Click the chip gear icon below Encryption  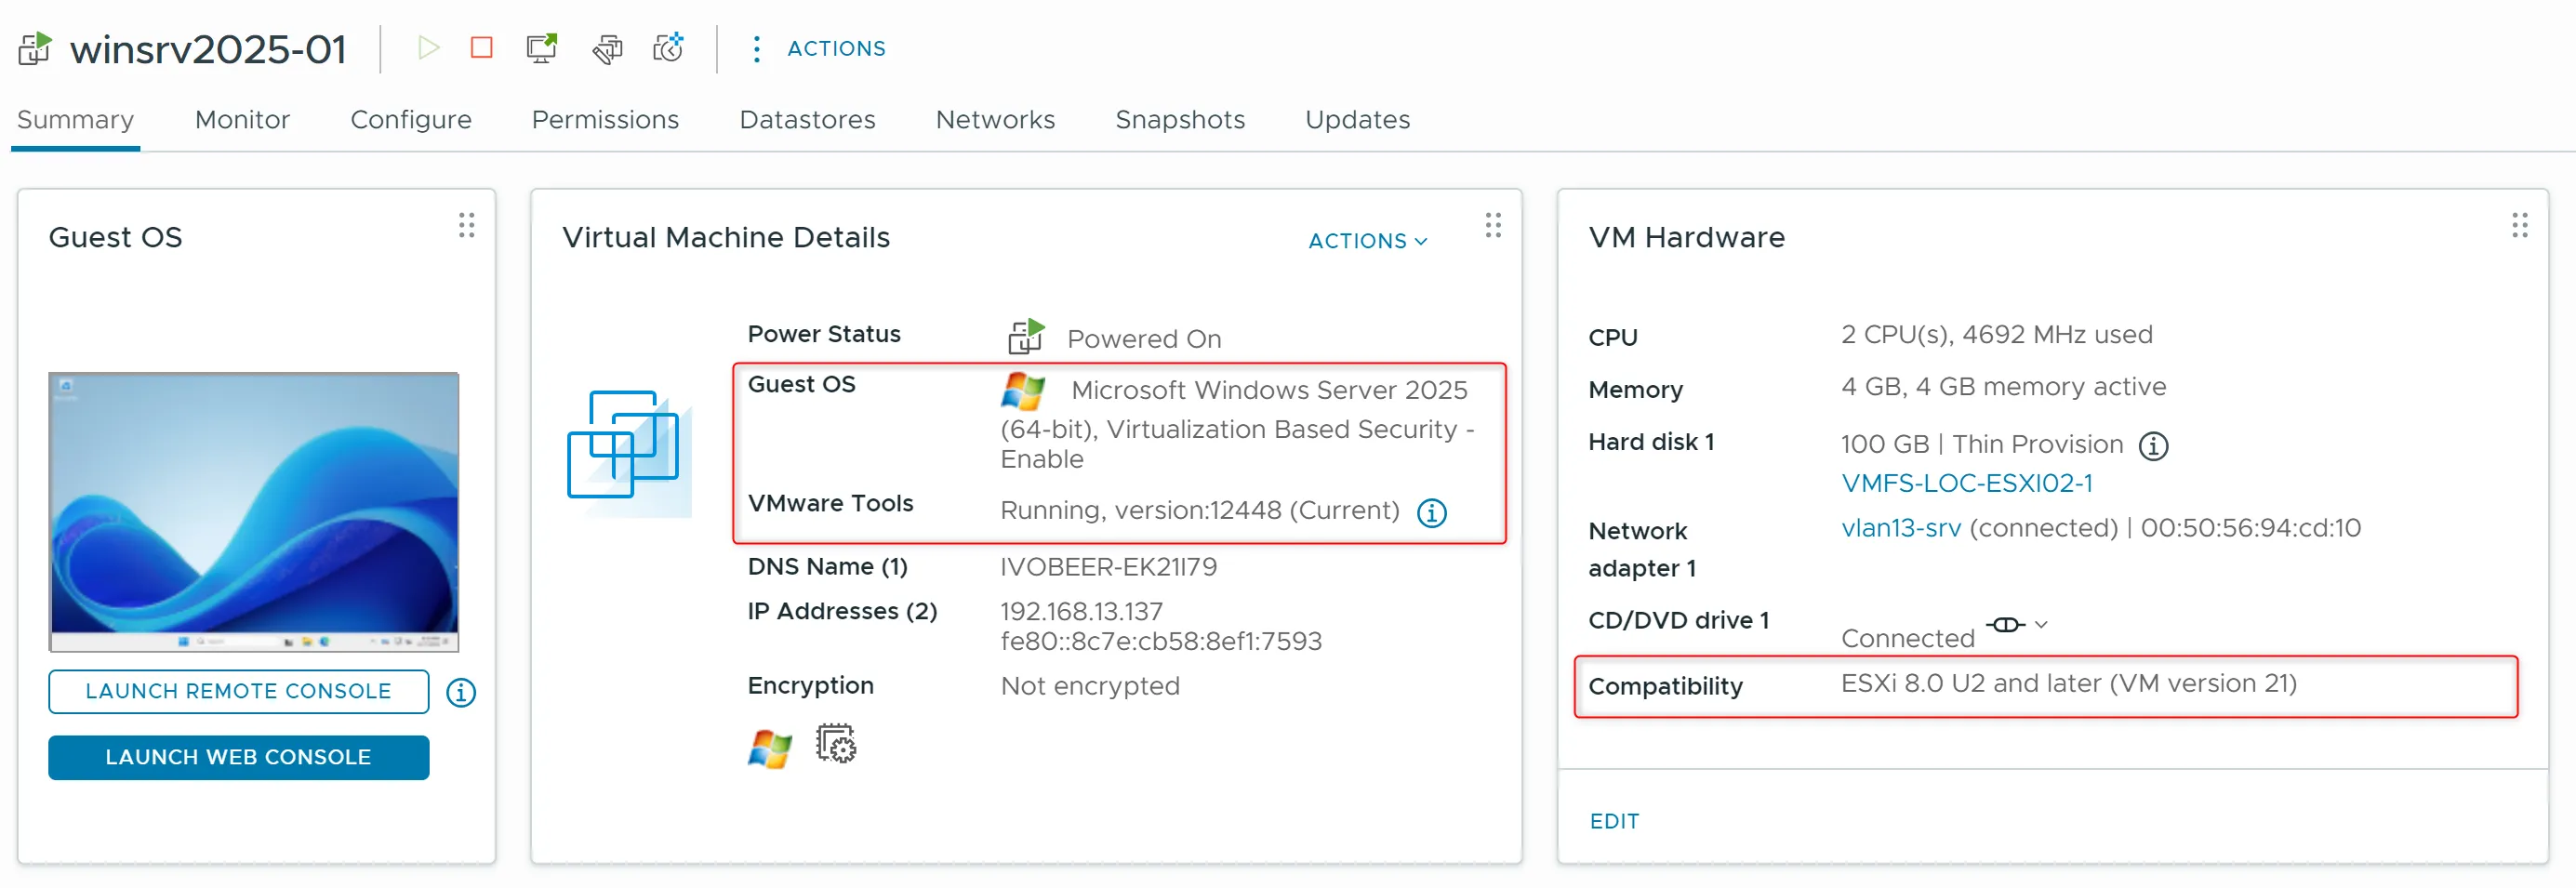[836, 745]
